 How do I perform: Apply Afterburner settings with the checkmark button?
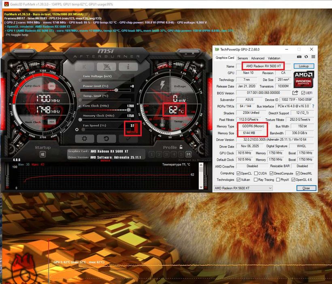tap(128, 138)
